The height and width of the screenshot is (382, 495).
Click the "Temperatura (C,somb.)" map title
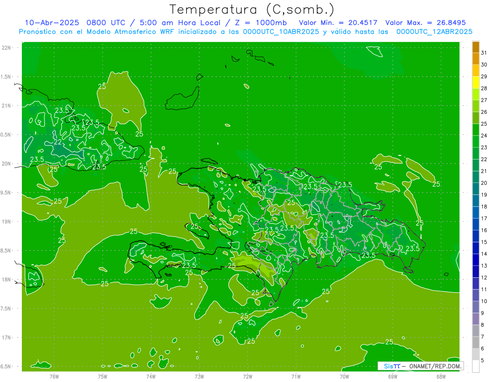pyautogui.click(x=252, y=9)
